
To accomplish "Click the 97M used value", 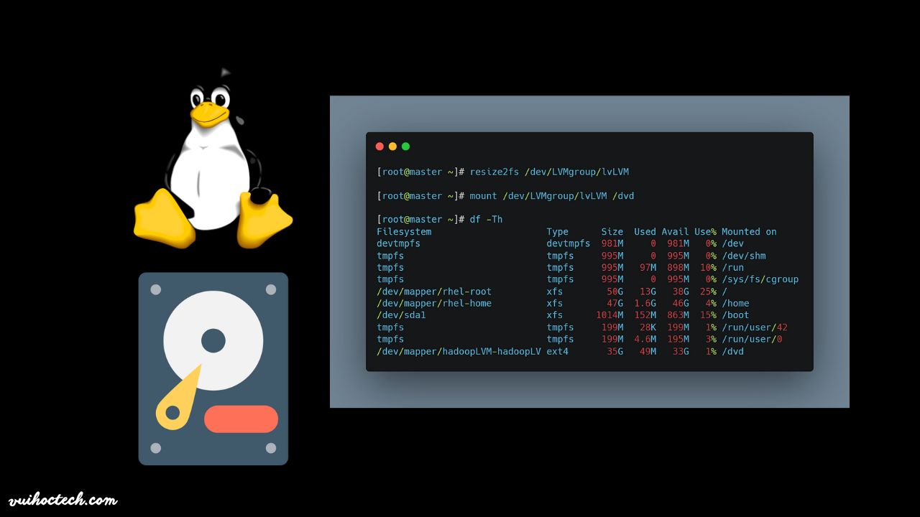I will tap(648, 268).
